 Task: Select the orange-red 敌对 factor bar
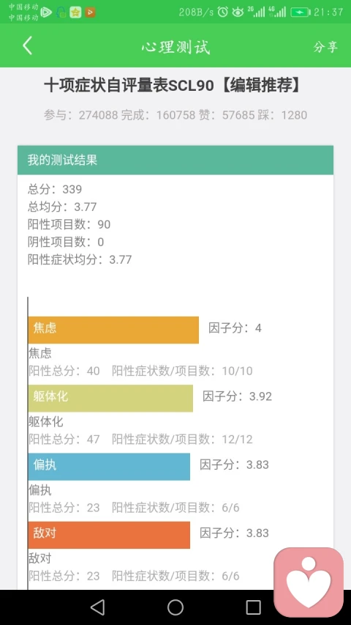pos(109,535)
